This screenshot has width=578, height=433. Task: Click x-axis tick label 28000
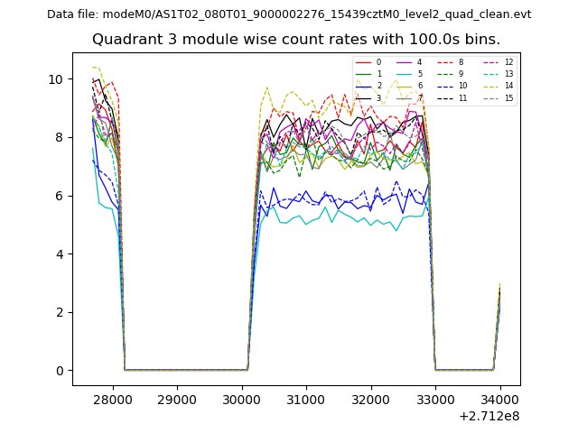tap(112, 399)
